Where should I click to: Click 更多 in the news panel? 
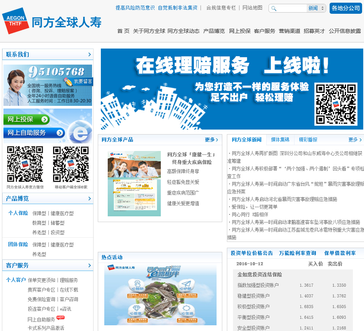click(x=355, y=140)
